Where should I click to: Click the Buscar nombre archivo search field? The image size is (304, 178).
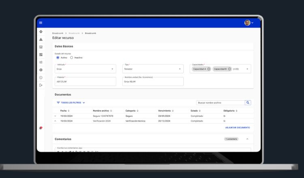click(220, 103)
